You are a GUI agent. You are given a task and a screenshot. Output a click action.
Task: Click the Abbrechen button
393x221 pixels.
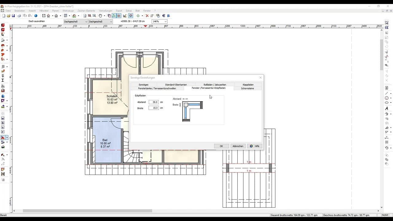click(238, 146)
